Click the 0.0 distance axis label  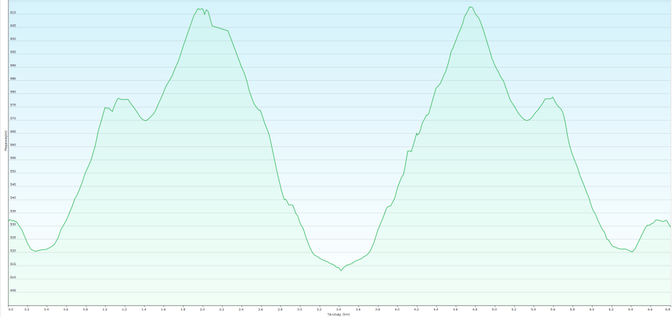click(10, 308)
